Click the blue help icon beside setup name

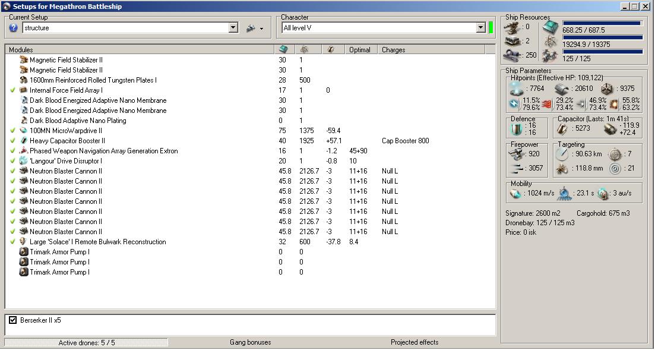pos(14,28)
